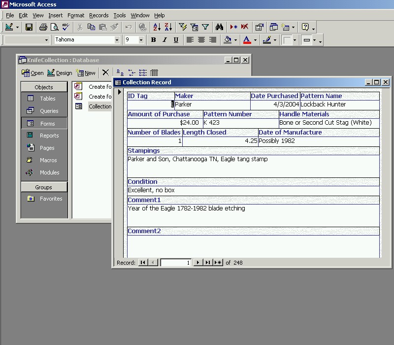This screenshot has height=345, width=394.
Task: Click the Copy icon
Action: 91,27
